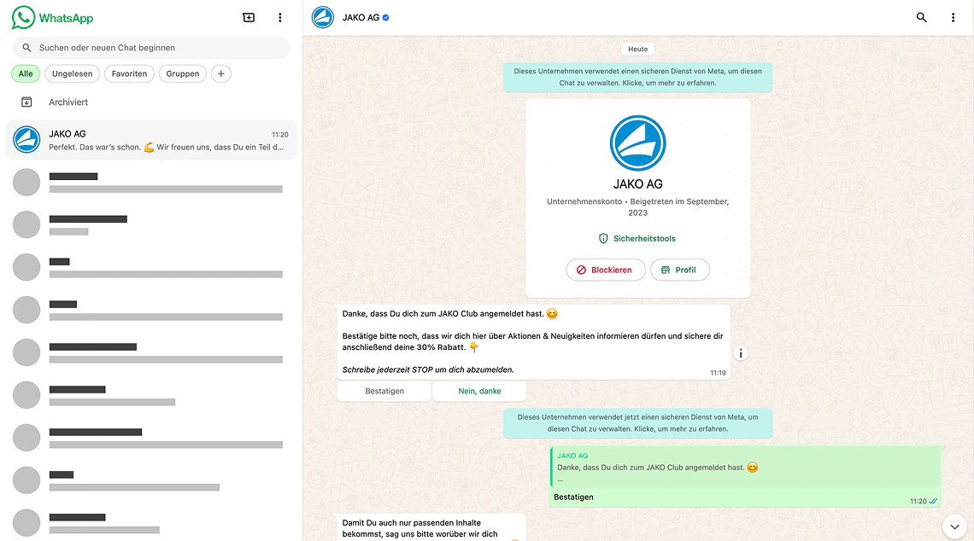Viewport: 974px width, 541px height.
Task: Click the quoted JAKO AG message in the green reply
Action: [745, 467]
